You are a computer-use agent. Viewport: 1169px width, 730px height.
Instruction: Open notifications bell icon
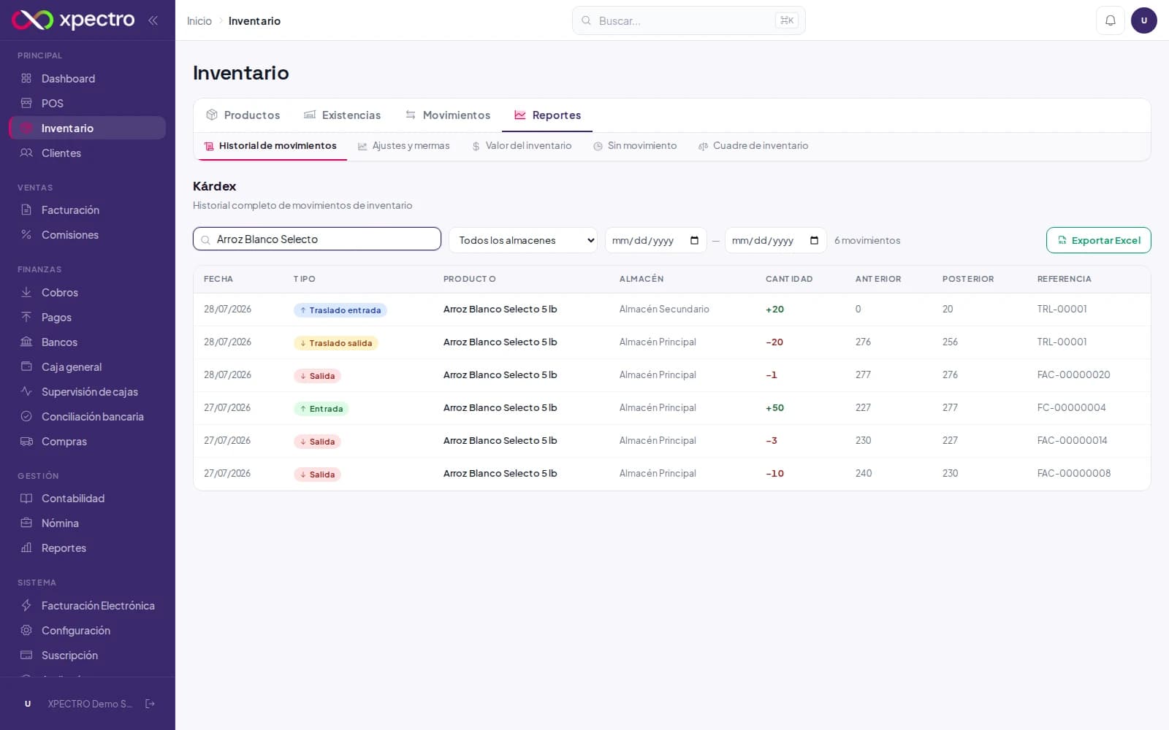click(x=1110, y=20)
